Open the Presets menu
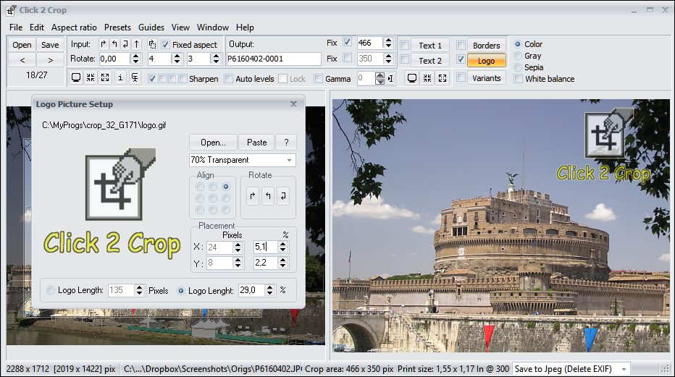This screenshot has height=377, width=675. pos(117,27)
